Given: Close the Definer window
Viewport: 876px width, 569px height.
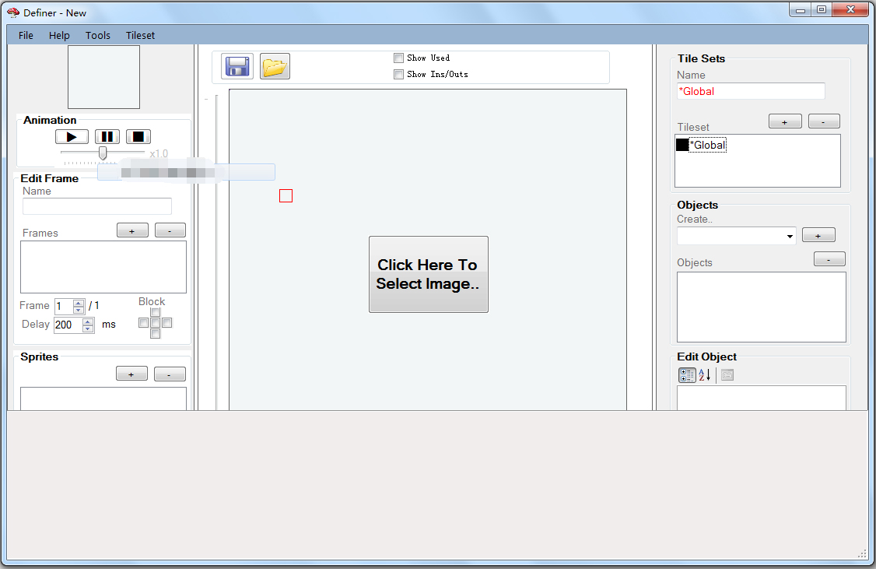Looking at the screenshot, I should tap(851, 9).
